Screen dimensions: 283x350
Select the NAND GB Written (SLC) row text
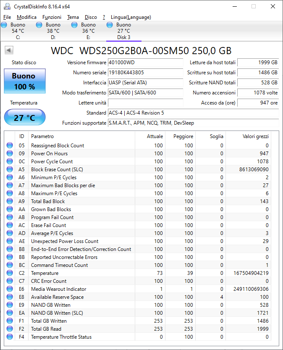tap(57, 313)
